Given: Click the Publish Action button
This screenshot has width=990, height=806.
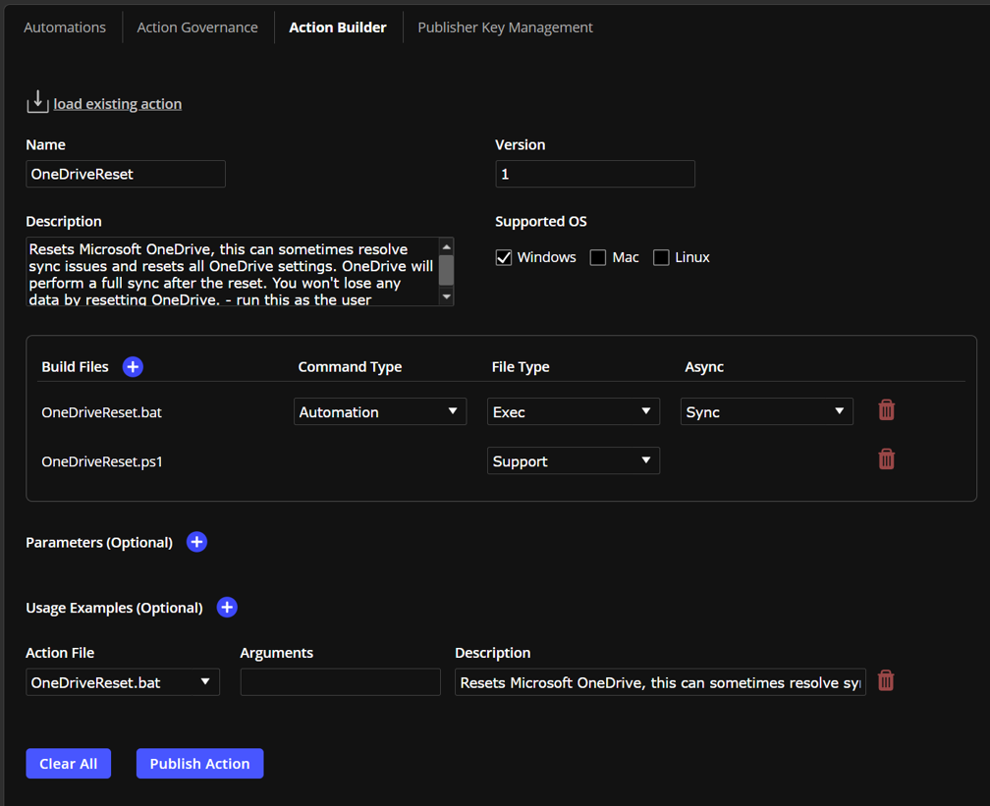Looking at the screenshot, I should tap(199, 763).
